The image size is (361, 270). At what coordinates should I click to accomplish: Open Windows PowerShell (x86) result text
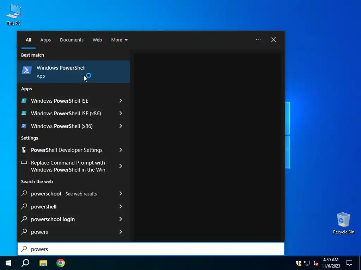coord(62,126)
